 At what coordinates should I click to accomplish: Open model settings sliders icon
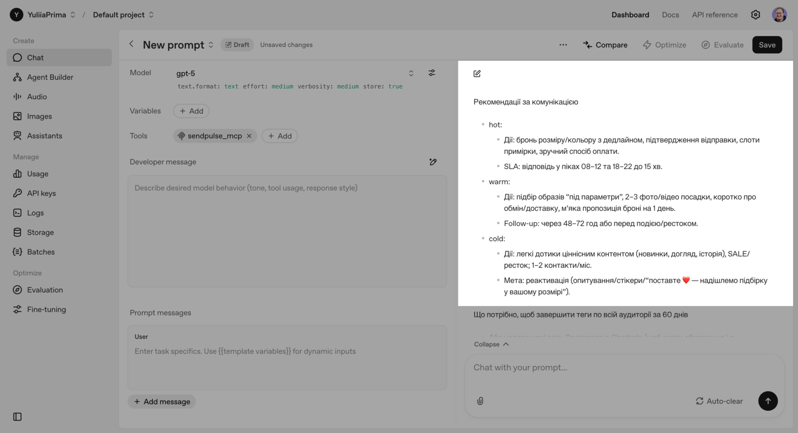(x=432, y=73)
